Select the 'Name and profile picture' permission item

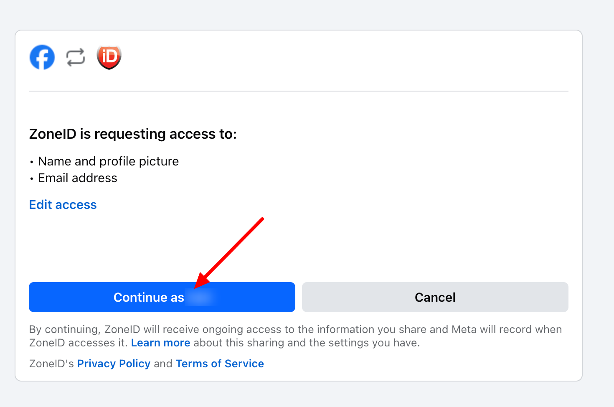coord(108,161)
